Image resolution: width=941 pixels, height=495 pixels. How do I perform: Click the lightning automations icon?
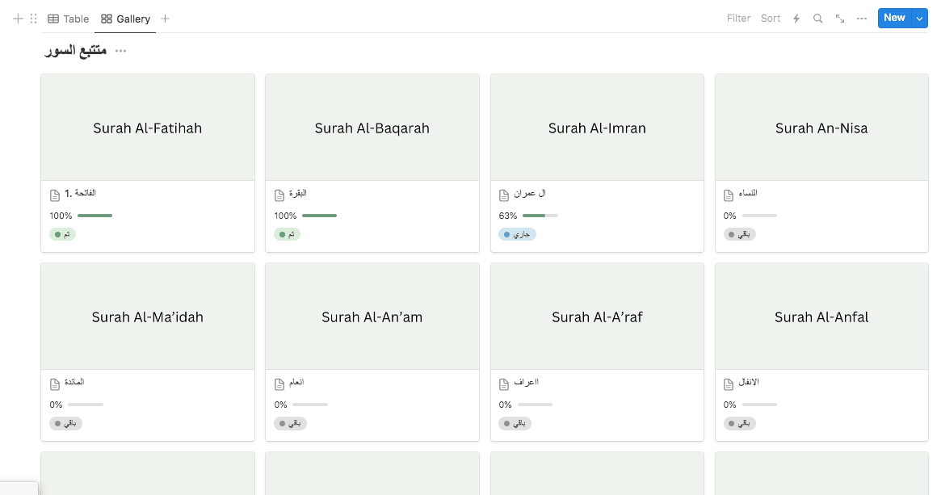click(796, 18)
